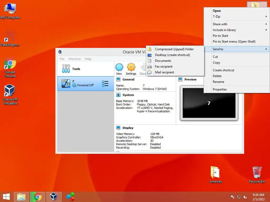Open the DataWagon desktop shortcut
The image size is (270, 202).
pyautogui.click(x=10, y=38)
